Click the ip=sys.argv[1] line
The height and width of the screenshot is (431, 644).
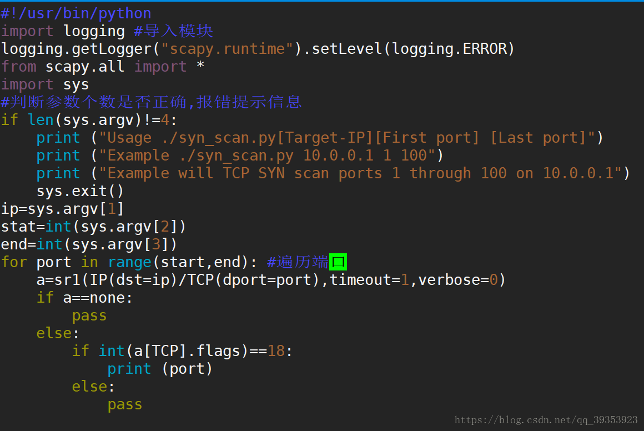pos(62,209)
